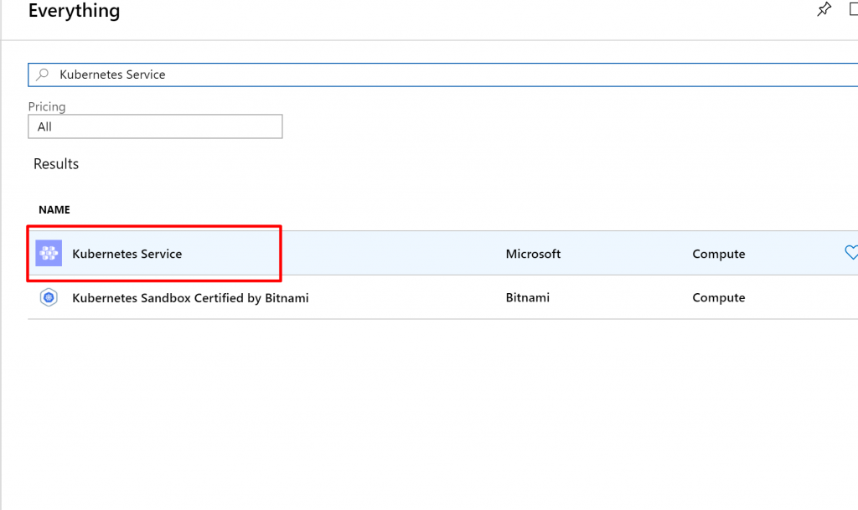
Task: Open the Kubernetes Service result
Action: pyautogui.click(x=127, y=254)
